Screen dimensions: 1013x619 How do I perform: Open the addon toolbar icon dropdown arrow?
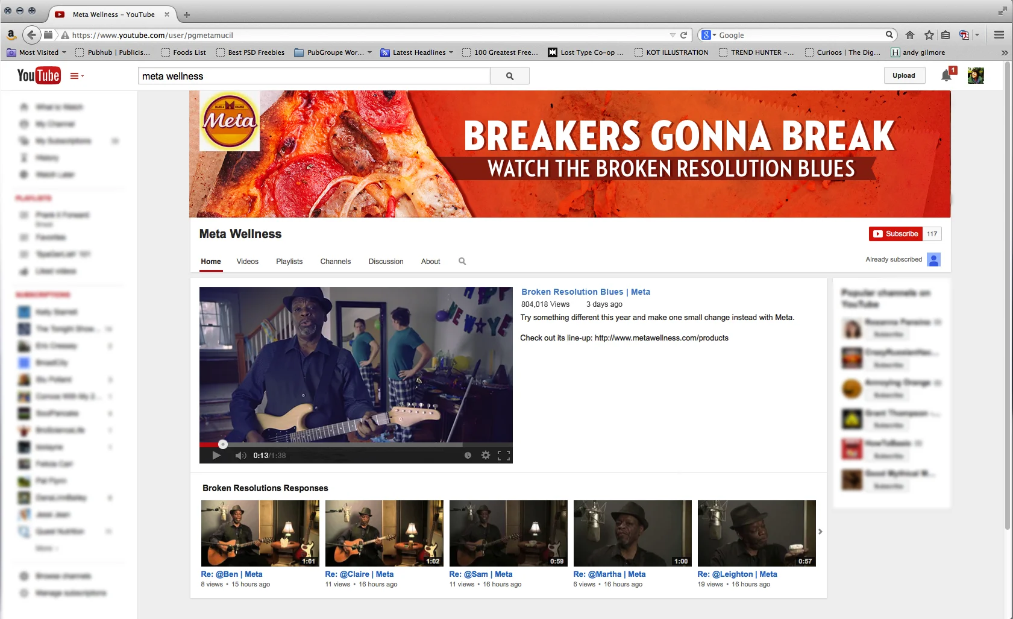tap(977, 35)
